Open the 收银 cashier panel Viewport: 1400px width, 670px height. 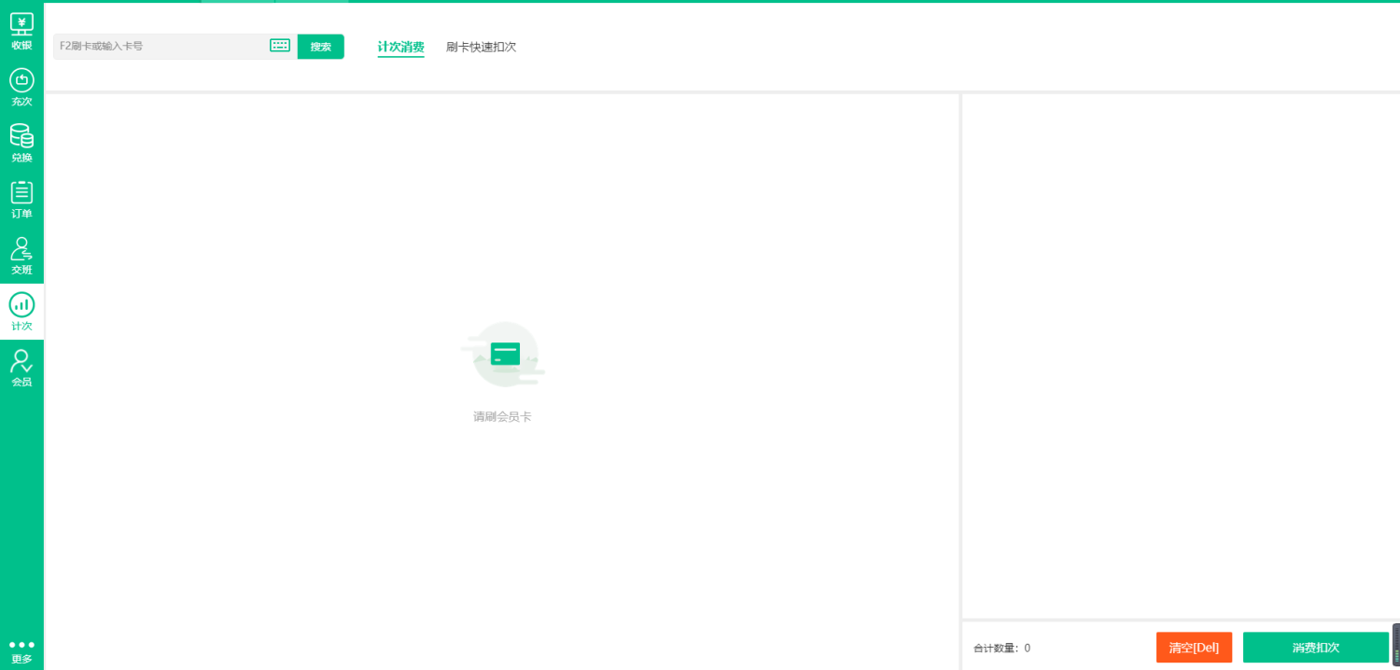pyautogui.click(x=21, y=31)
